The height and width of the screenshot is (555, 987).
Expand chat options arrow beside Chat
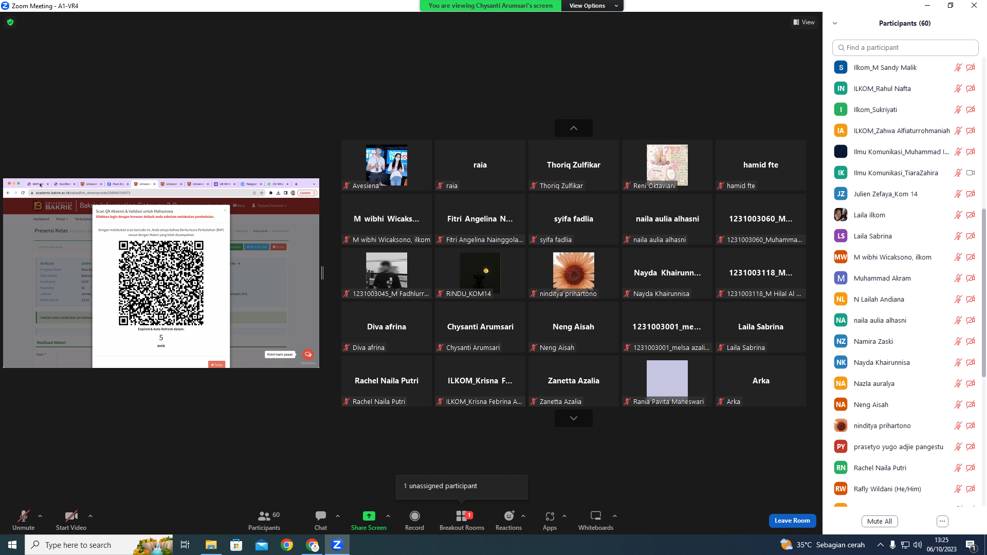coord(338,516)
